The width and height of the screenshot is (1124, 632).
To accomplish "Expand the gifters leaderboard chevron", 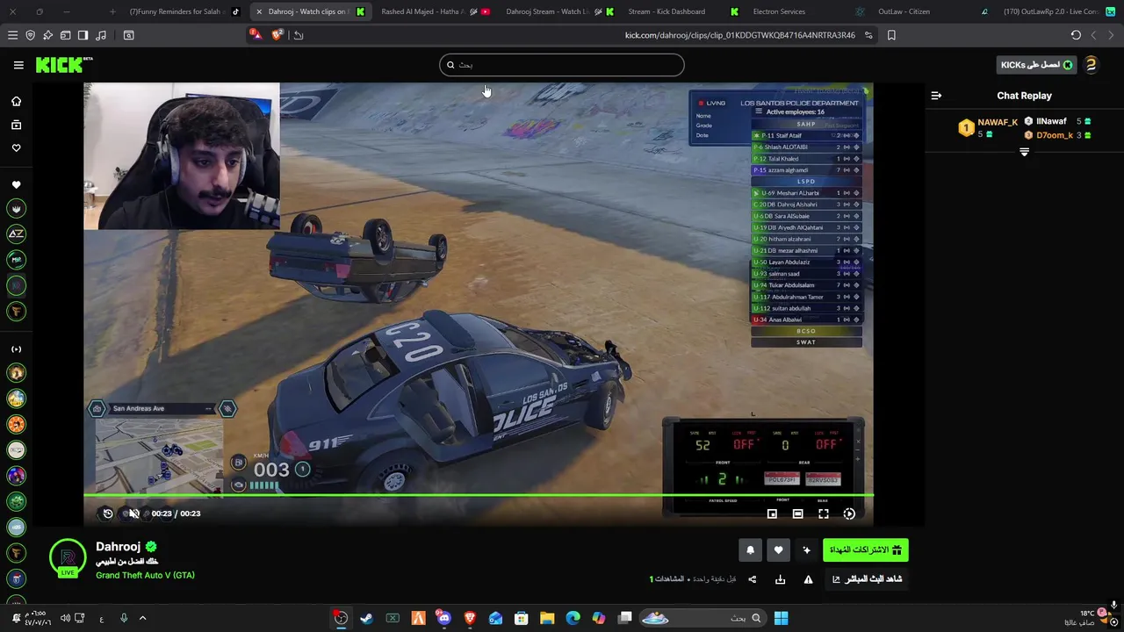I will coord(1024,153).
